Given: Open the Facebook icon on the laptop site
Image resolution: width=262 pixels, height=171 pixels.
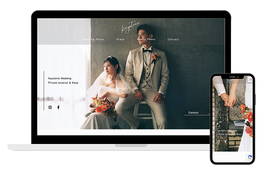Looking at the screenshot, I should (58, 107).
